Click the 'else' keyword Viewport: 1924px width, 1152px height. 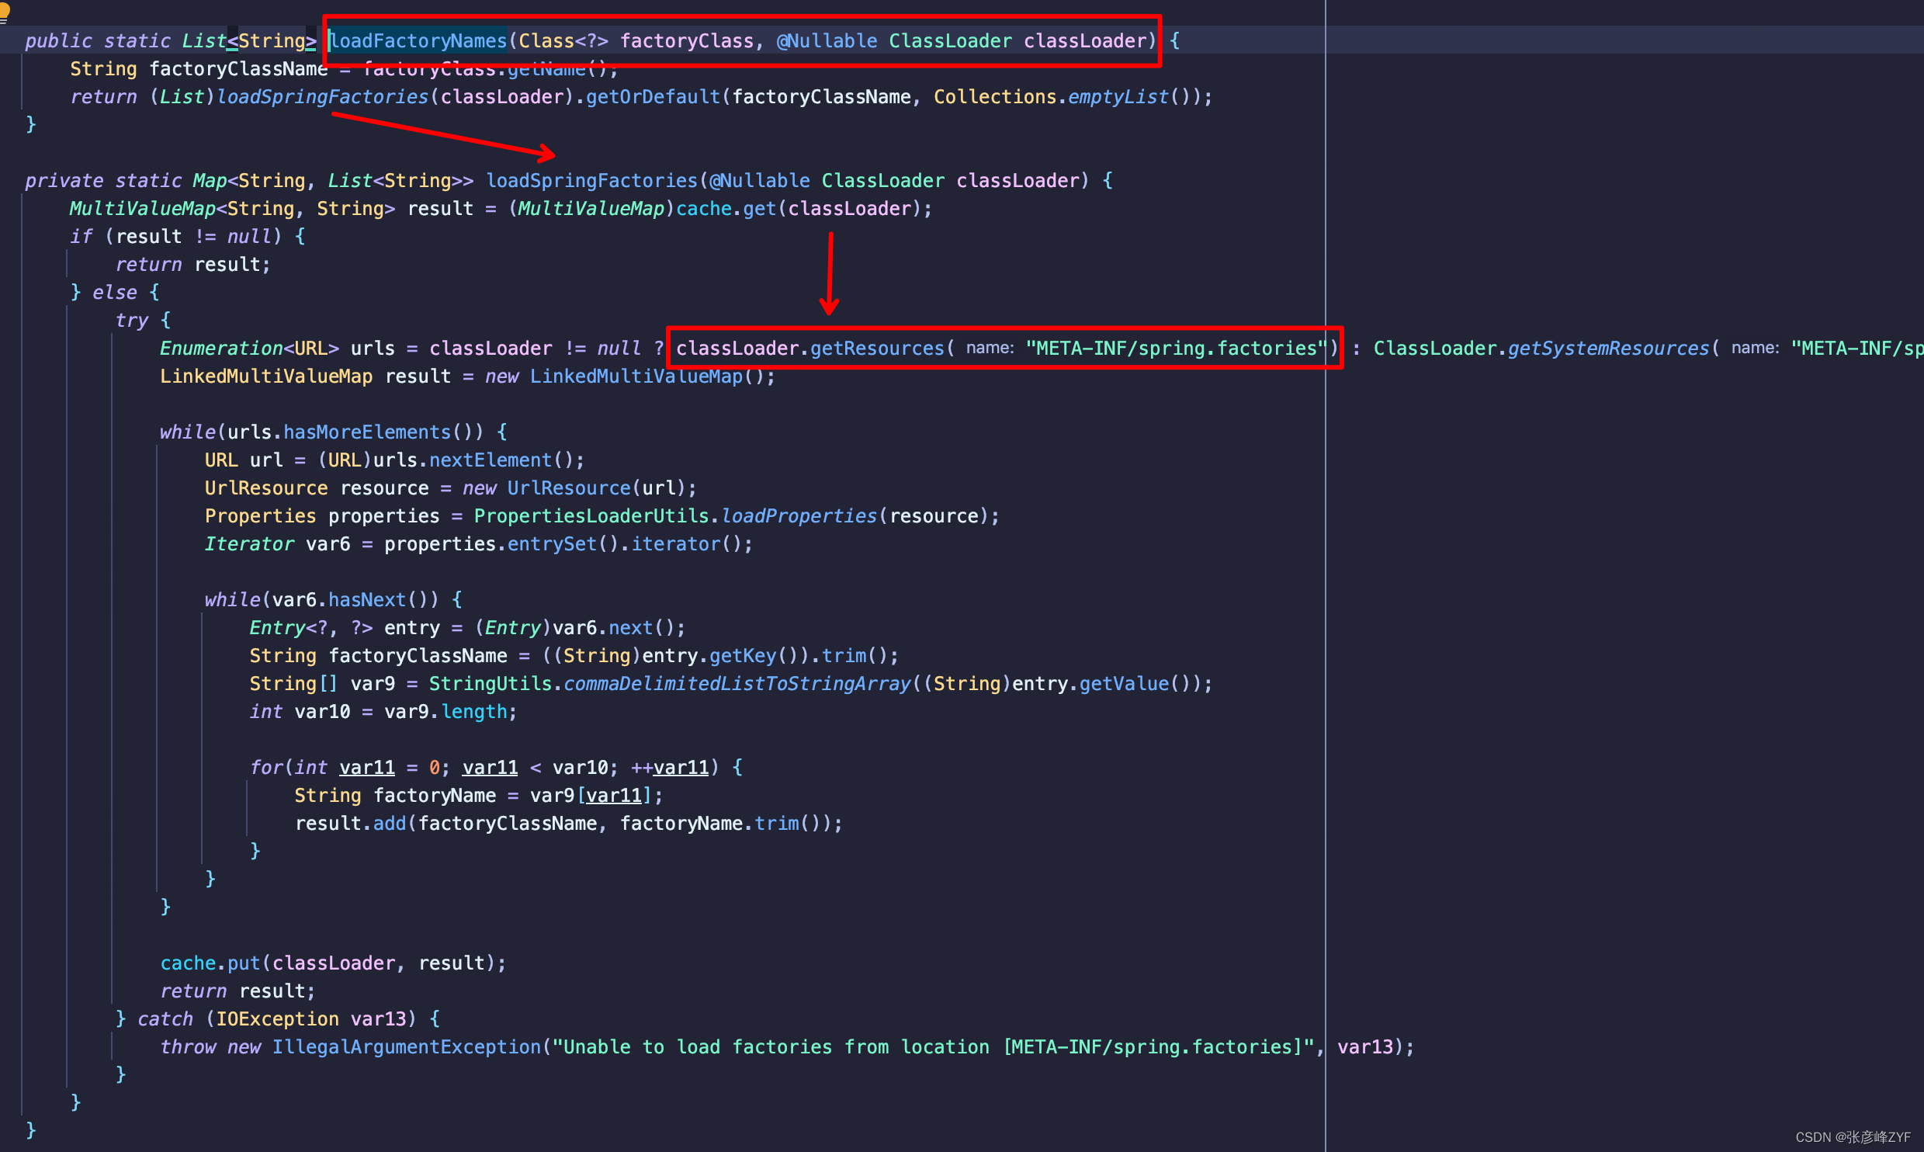pyautogui.click(x=114, y=292)
